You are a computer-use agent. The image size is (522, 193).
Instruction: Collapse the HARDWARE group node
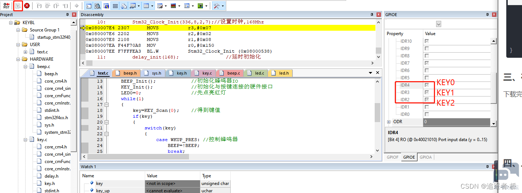pyautogui.click(x=18, y=59)
